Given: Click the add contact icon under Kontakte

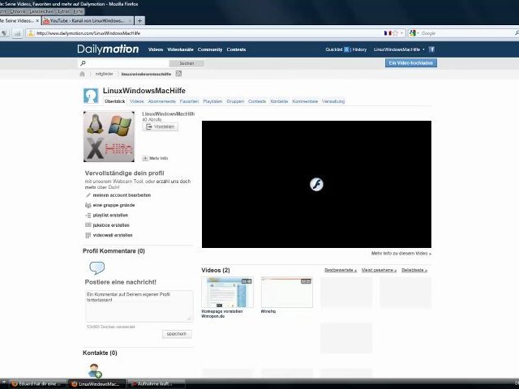Looking at the screenshot, I should point(96,370).
